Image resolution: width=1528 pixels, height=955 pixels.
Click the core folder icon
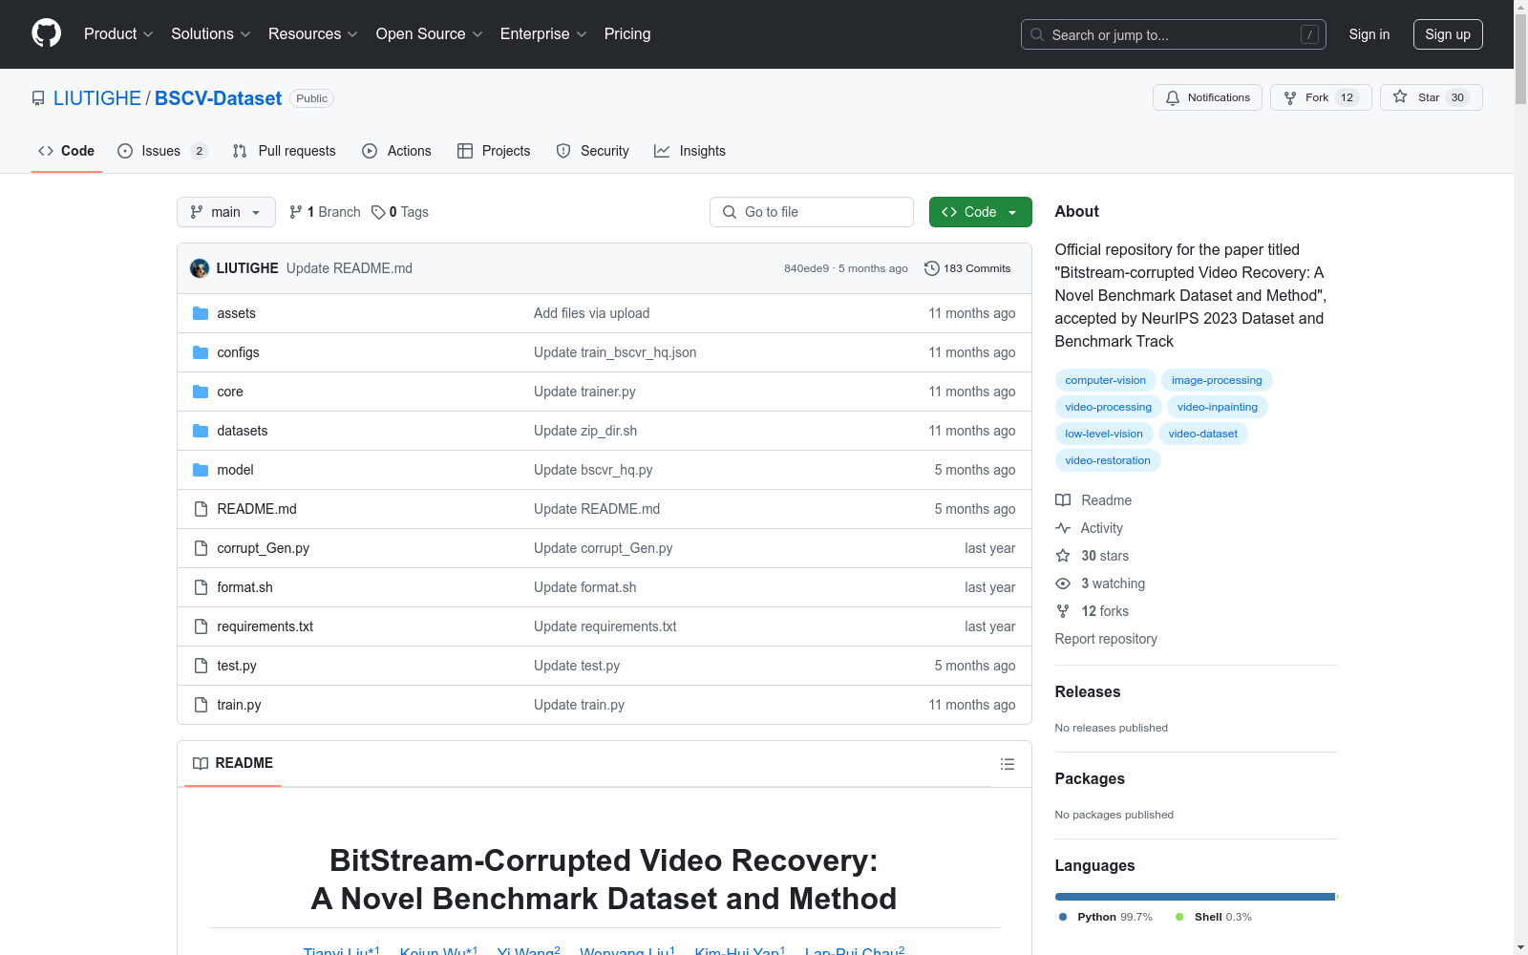pyautogui.click(x=201, y=392)
